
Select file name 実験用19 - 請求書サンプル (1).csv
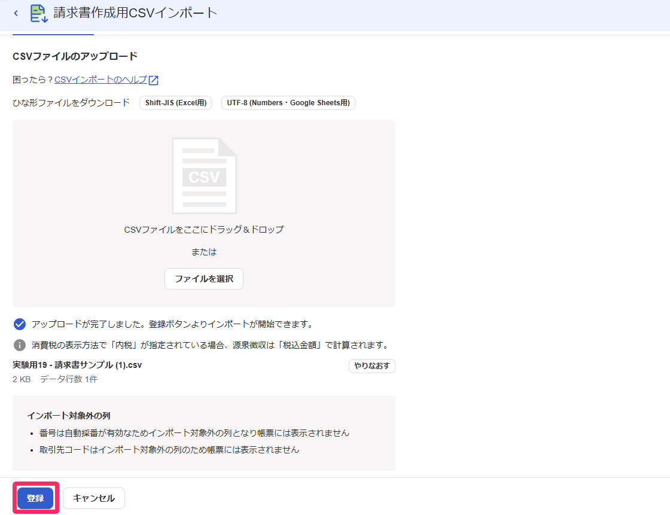coord(77,365)
